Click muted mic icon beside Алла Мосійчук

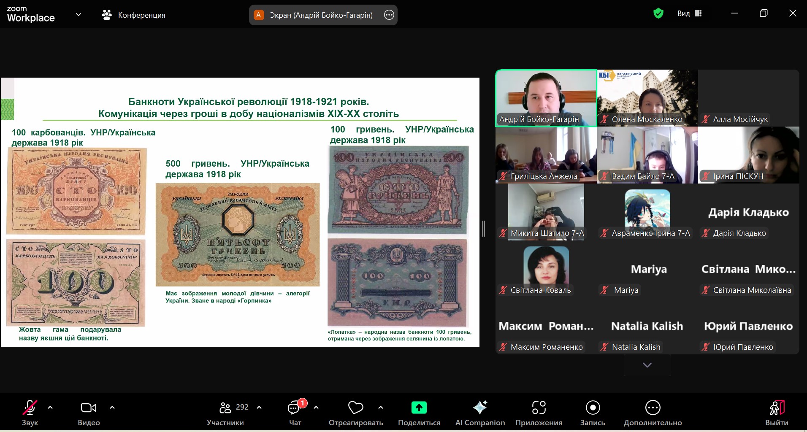click(706, 119)
